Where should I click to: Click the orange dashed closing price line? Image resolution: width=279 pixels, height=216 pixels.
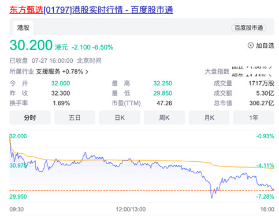(142, 190)
